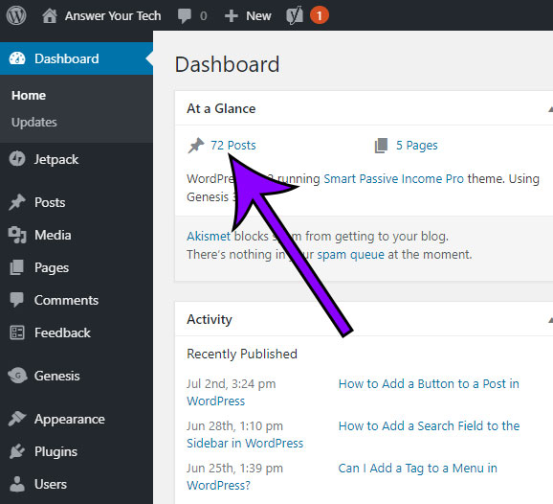The image size is (553, 504).
Task: Click the Genesis icon in sidebar
Action: pyautogui.click(x=17, y=376)
